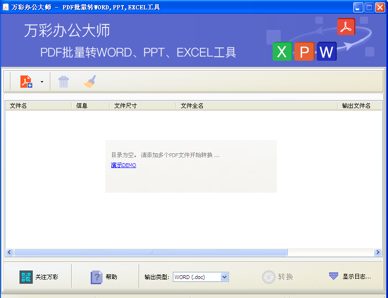Open the 演示DEMO link
This screenshot has height=298, width=388.
pos(123,165)
